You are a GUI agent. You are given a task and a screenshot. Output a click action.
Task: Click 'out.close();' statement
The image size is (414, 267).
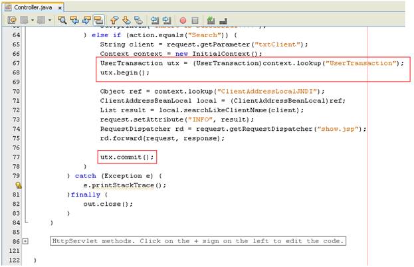(x=108, y=204)
